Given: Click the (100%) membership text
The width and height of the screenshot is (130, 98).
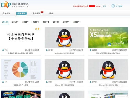Looking at the screenshot, I should pyautogui.click(x=98, y=6).
